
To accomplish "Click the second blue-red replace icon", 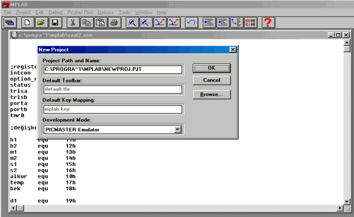I will [174, 22].
